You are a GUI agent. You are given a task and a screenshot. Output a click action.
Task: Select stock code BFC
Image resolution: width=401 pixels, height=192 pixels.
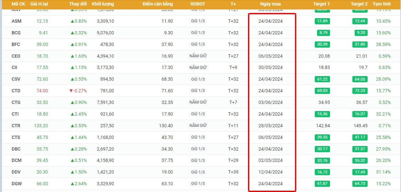pos(16,44)
